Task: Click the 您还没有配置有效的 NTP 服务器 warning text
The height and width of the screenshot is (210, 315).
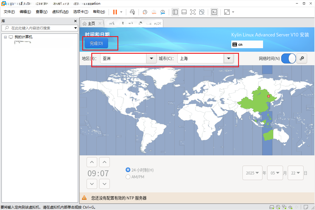Action: (x=119, y=198)
